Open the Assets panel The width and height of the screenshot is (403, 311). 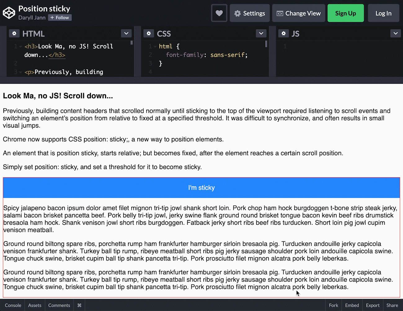(35, 305)
